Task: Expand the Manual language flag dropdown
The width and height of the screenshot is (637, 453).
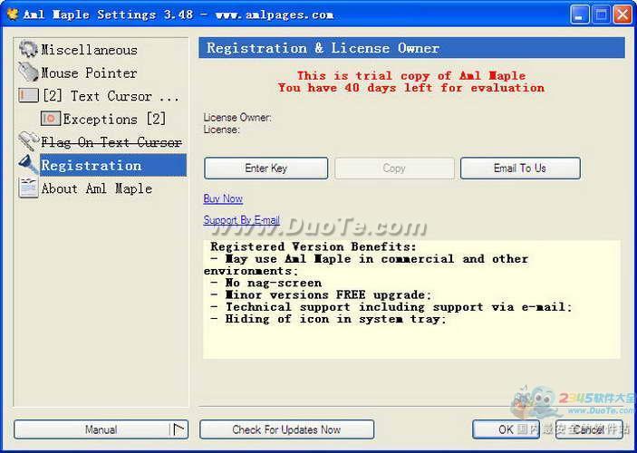Action: click(179, 429)
